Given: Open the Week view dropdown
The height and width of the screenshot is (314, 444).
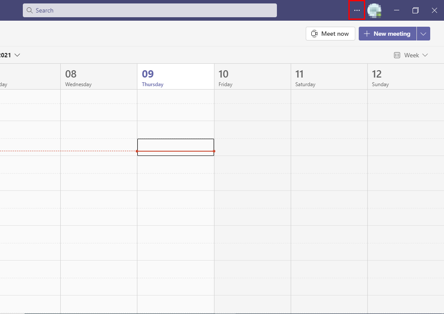Looking at the screenshot, I should pyautogui.click(x=410, y=55).
